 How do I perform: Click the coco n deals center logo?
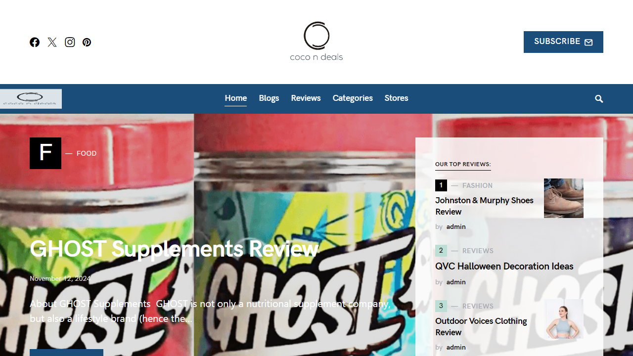coord(316,42)
